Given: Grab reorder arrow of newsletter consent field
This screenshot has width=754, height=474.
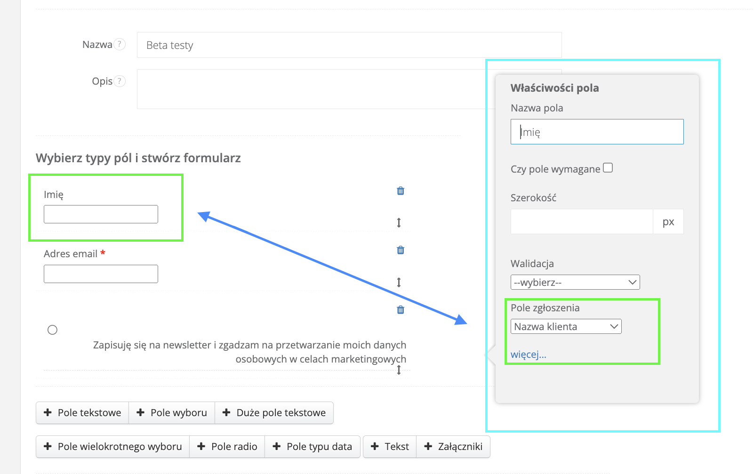Looking at the screenshot, I should tap(399, 370).
